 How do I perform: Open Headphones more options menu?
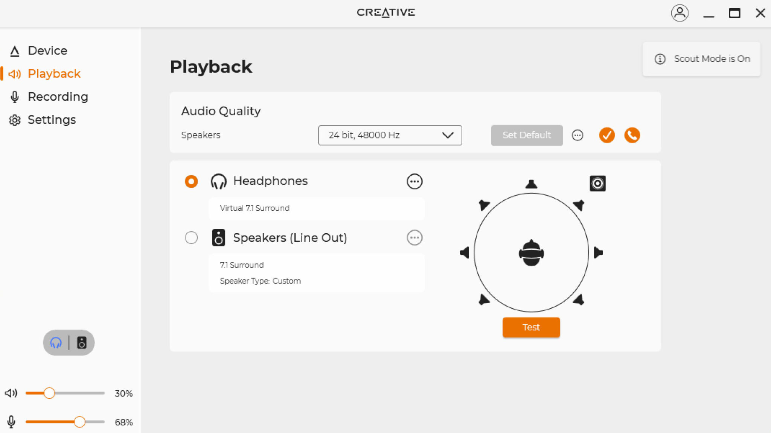pos(414,181)
